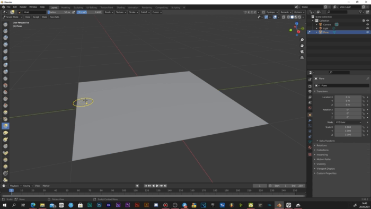Open Blender from the Windows taskbar
Image resolution: width=371 pixels, height=209 pixels.
(x=279, y=205)
